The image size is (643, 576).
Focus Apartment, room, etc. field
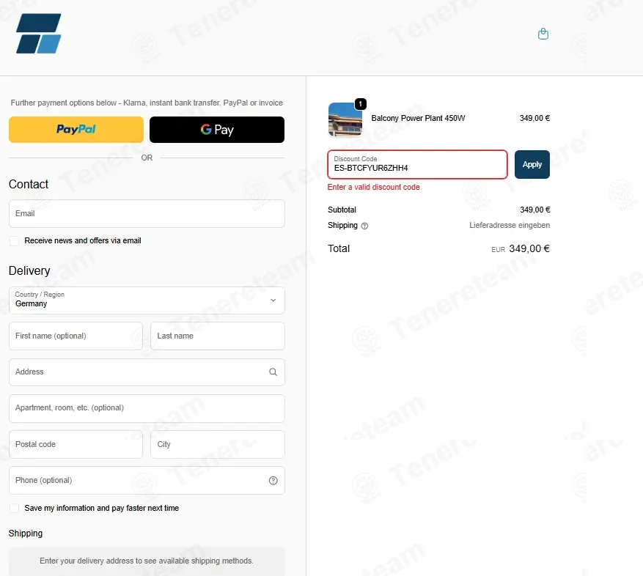[147, 408]
